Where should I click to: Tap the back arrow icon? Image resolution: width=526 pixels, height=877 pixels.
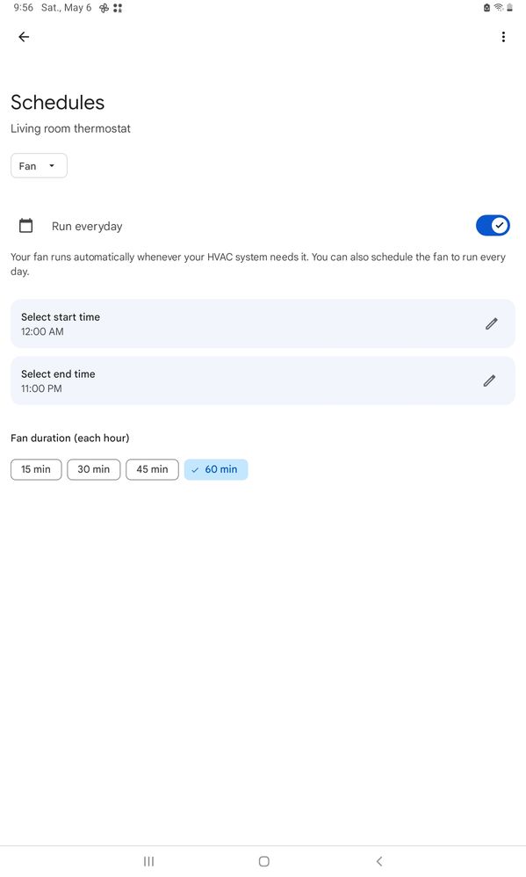pos(24,37)
